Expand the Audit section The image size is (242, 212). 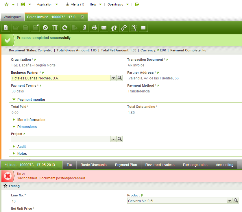(14, 146)
